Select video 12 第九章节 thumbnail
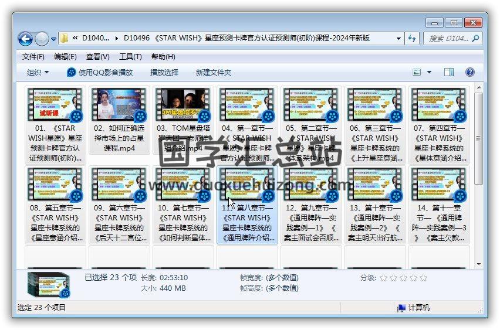 point(311,184)
